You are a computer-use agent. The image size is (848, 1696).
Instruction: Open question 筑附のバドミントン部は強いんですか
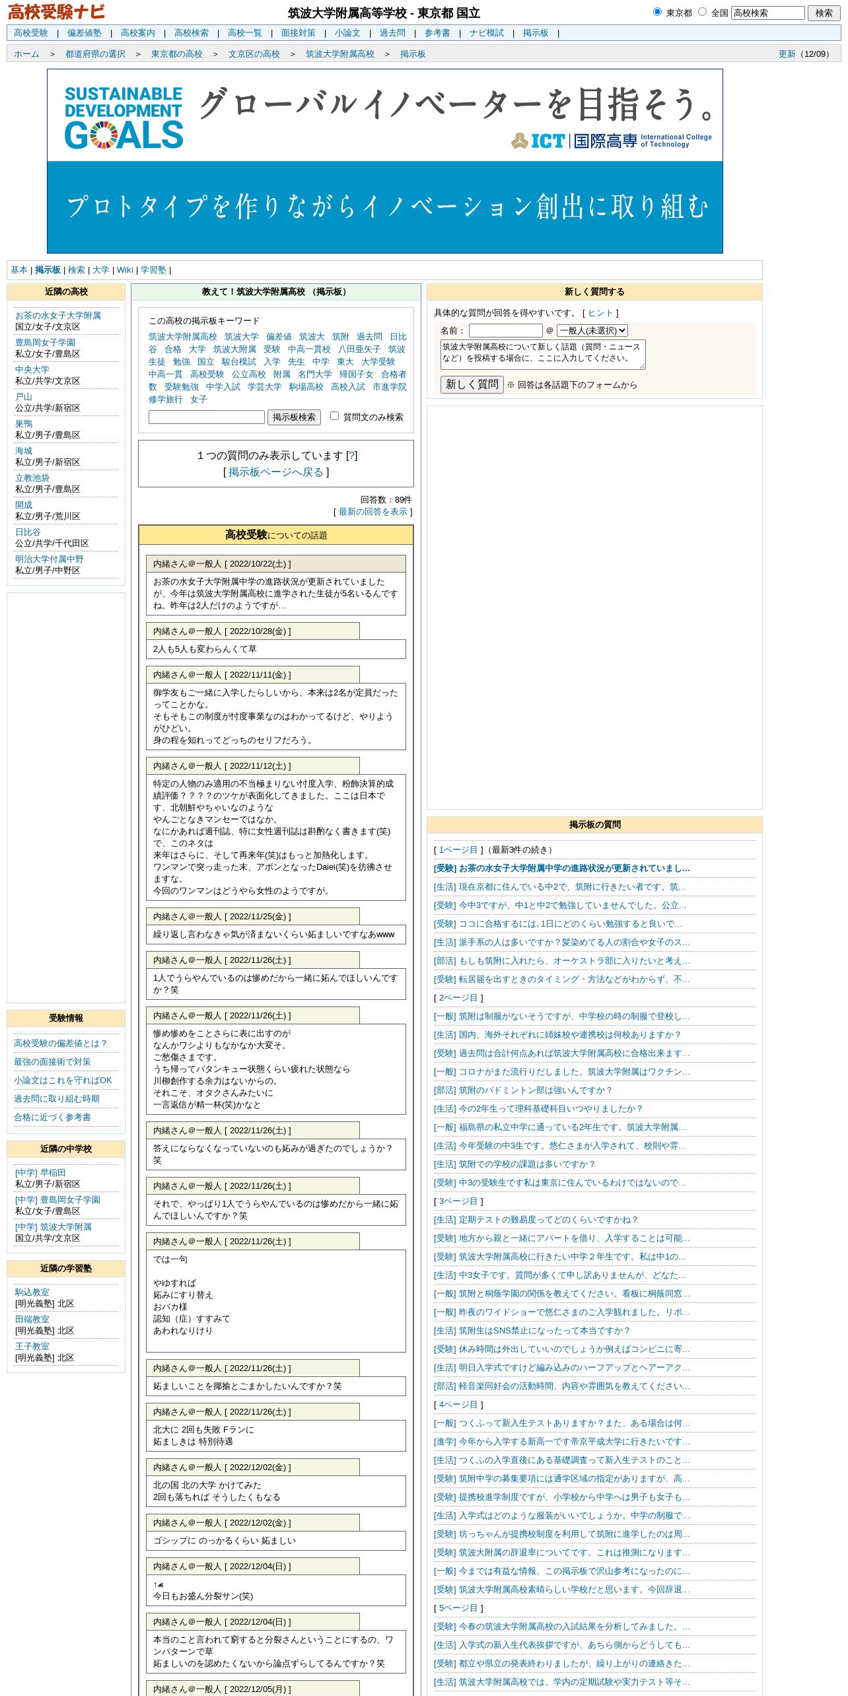(523, 1090)
